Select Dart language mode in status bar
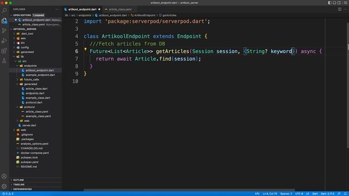This screenshot has width=349, height=196. [315, 194]
